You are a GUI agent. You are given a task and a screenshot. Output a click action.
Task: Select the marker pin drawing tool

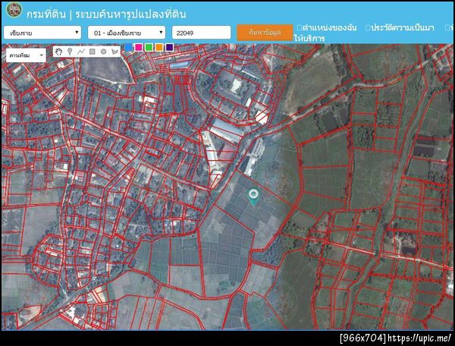[x=70, y=52]
